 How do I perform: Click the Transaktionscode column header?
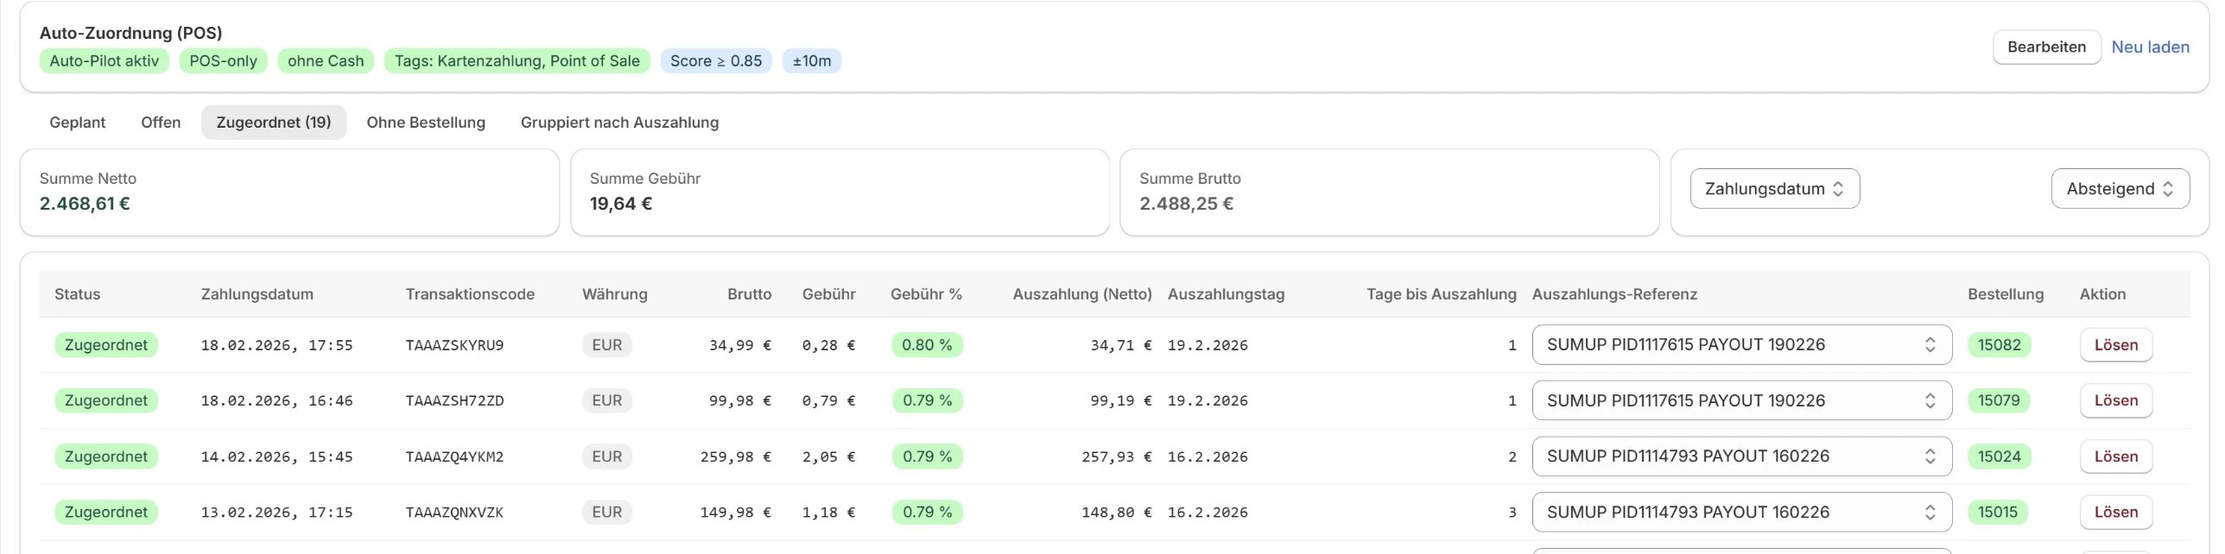click(470, 294)
